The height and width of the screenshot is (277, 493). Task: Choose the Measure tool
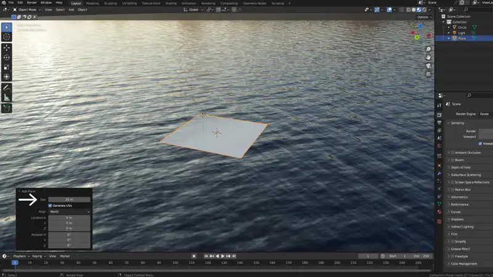(x=7, y=97)
